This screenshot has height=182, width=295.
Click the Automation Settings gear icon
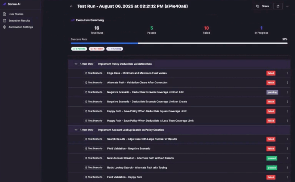(5, 27)
